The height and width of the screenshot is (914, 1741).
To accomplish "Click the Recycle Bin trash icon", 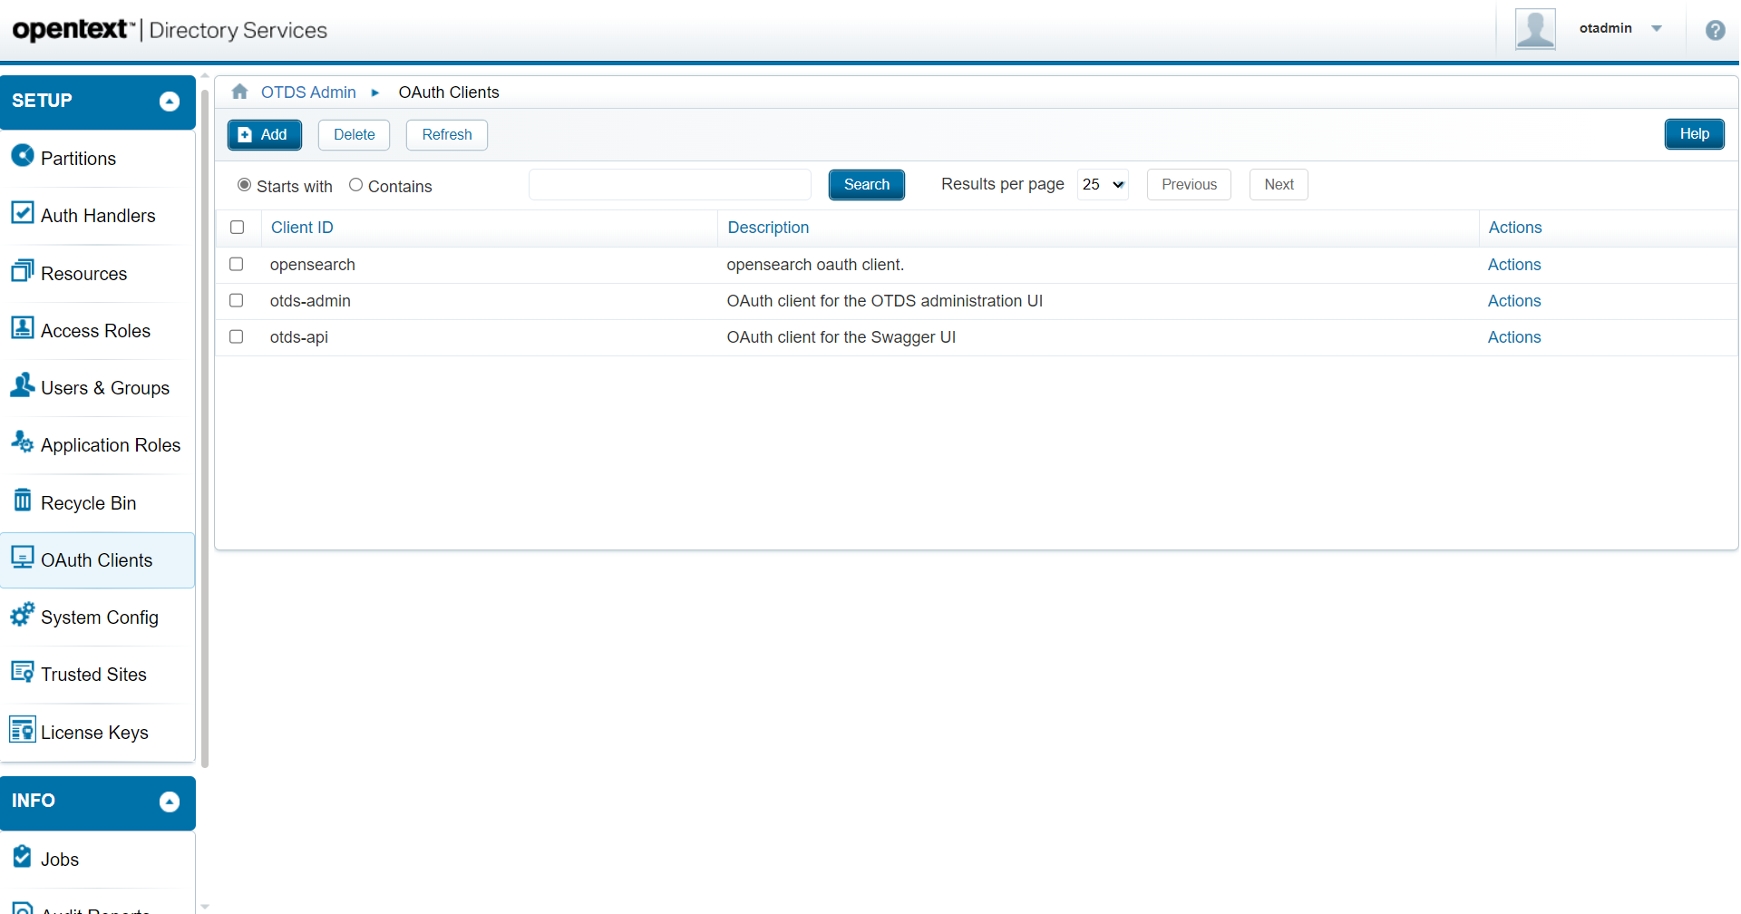I will [23, 501].
